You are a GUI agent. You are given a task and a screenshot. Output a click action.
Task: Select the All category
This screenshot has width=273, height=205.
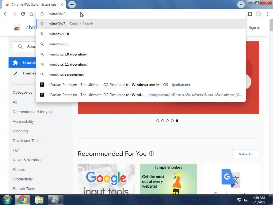[15, 102]
